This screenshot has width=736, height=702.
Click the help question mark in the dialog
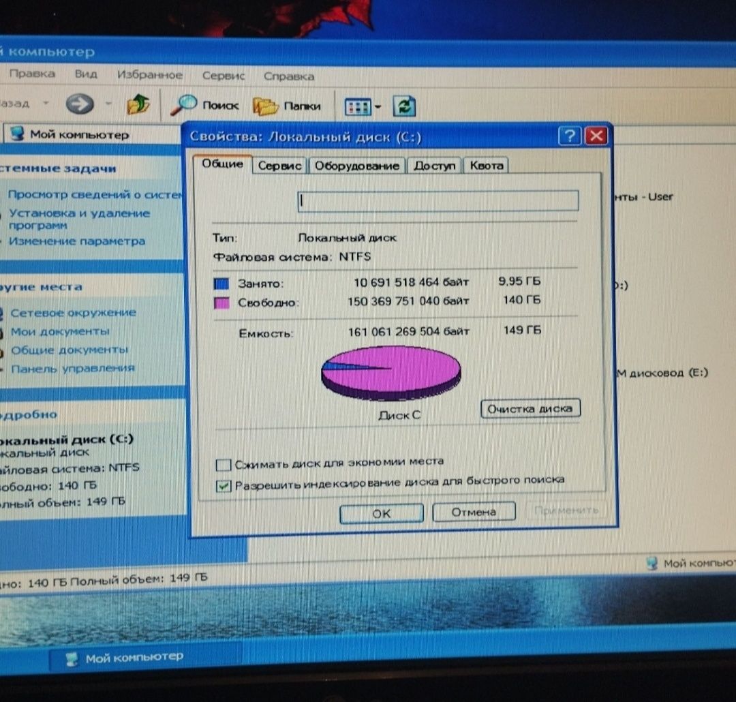[x=569, y=136]
